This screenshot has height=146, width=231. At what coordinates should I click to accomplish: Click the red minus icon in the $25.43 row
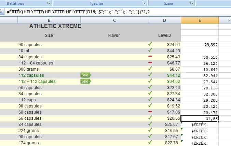coord(150,56)
